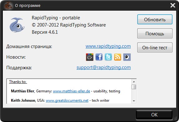Screen dimensions: 179x122
Task: Click the name Matthias Eller
Action: [22, 91]
